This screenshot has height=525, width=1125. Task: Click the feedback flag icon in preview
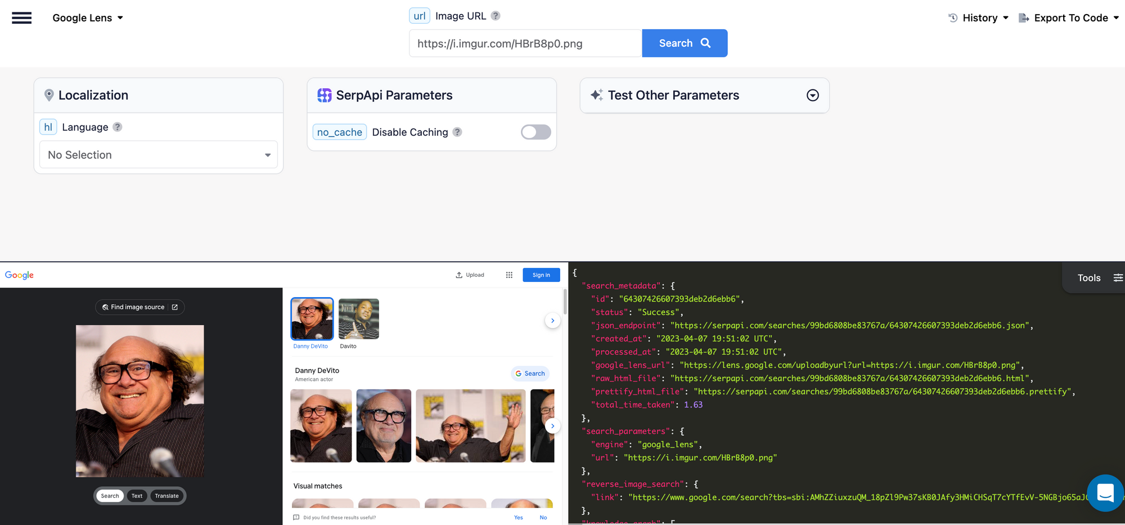coord(296,518)
